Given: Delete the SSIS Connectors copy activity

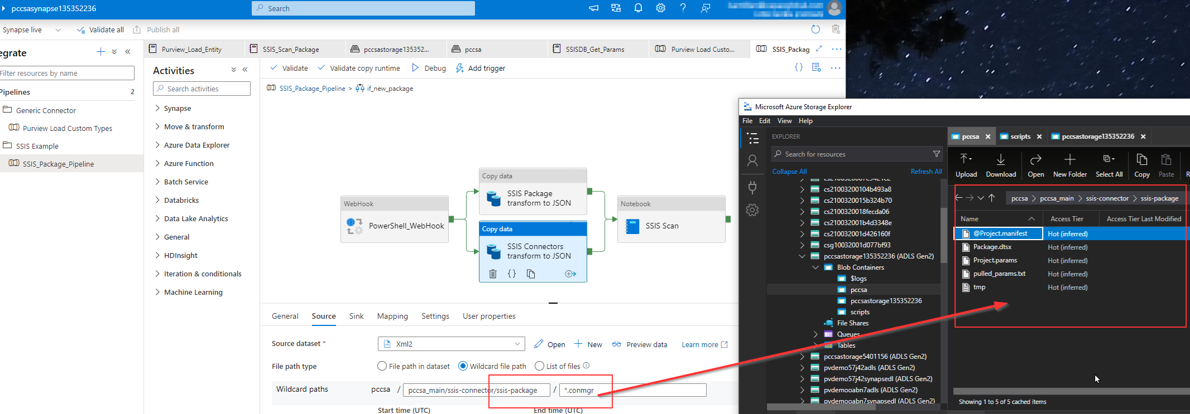Looking at the screenshot, I should [492, 274].
